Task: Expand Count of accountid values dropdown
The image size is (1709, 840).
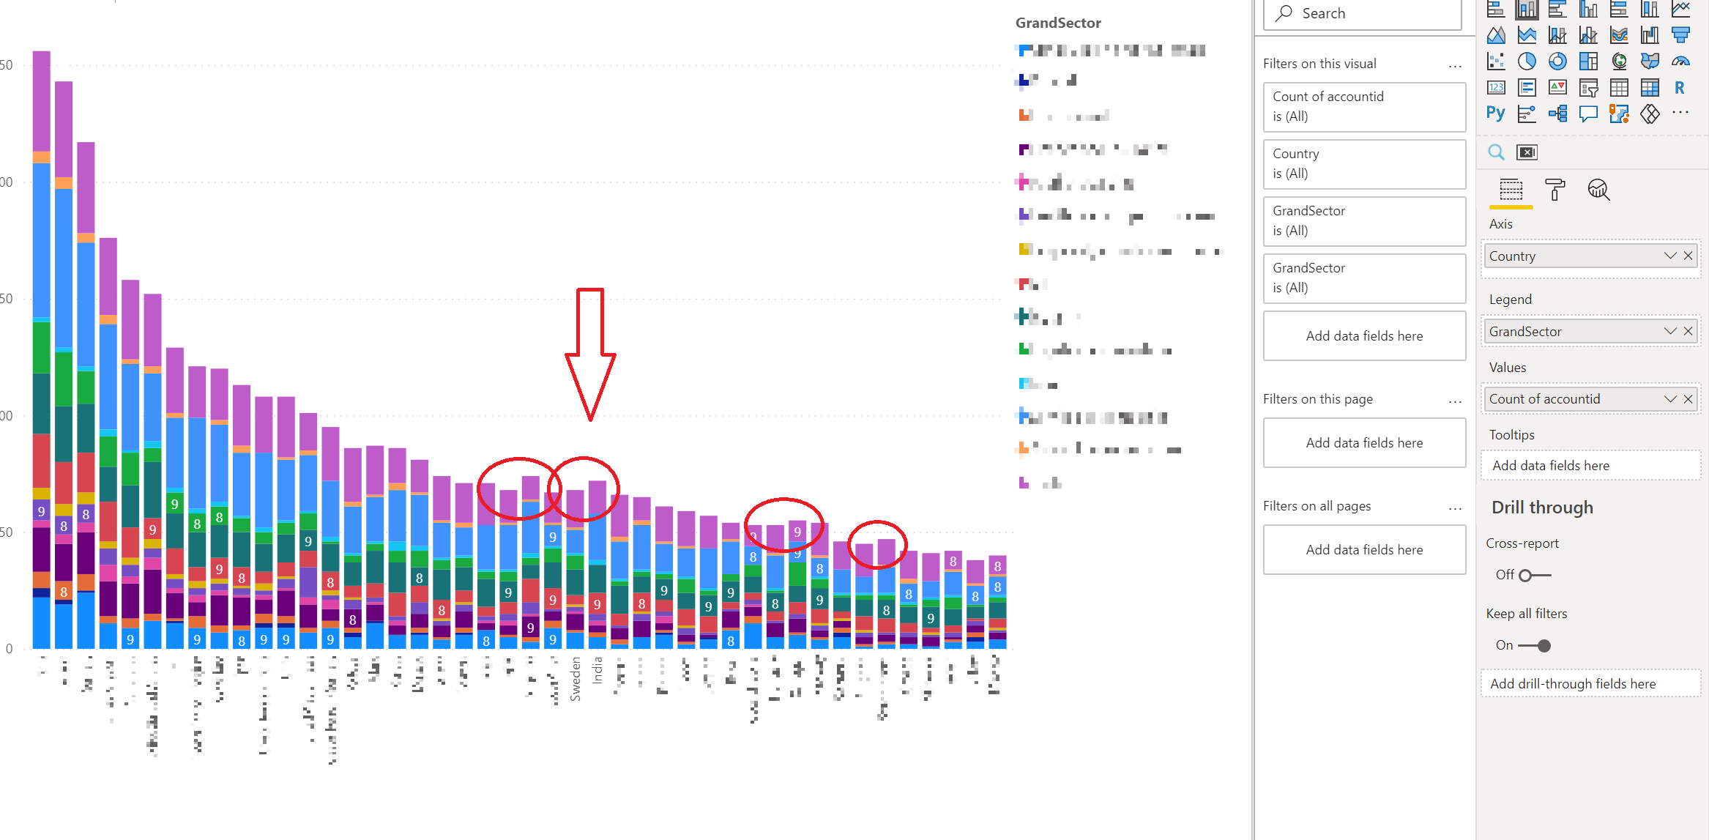Action: click(x=1670, y=398)
